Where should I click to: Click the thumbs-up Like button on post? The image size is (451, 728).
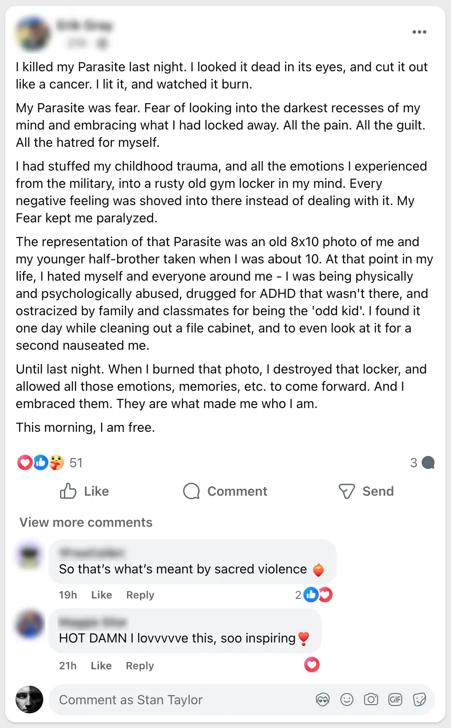(x=85, y=491)
